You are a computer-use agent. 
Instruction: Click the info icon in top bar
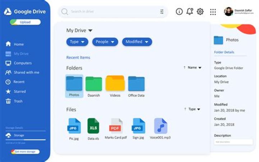click(179, 12)
